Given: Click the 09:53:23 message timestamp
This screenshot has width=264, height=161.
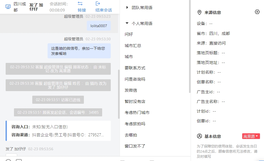Looking at the screenshot, I should click(98, 16).
